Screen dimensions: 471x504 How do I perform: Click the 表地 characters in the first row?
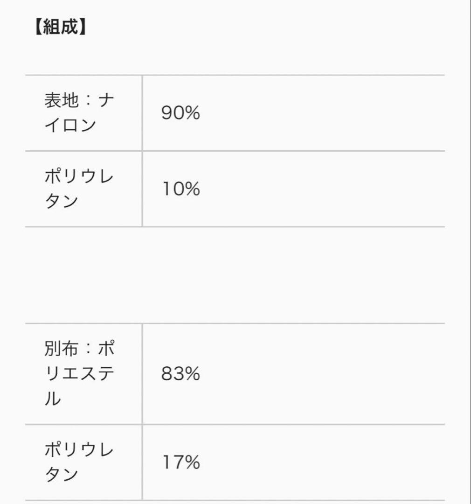pyautogui.click(x=62, y=101)
